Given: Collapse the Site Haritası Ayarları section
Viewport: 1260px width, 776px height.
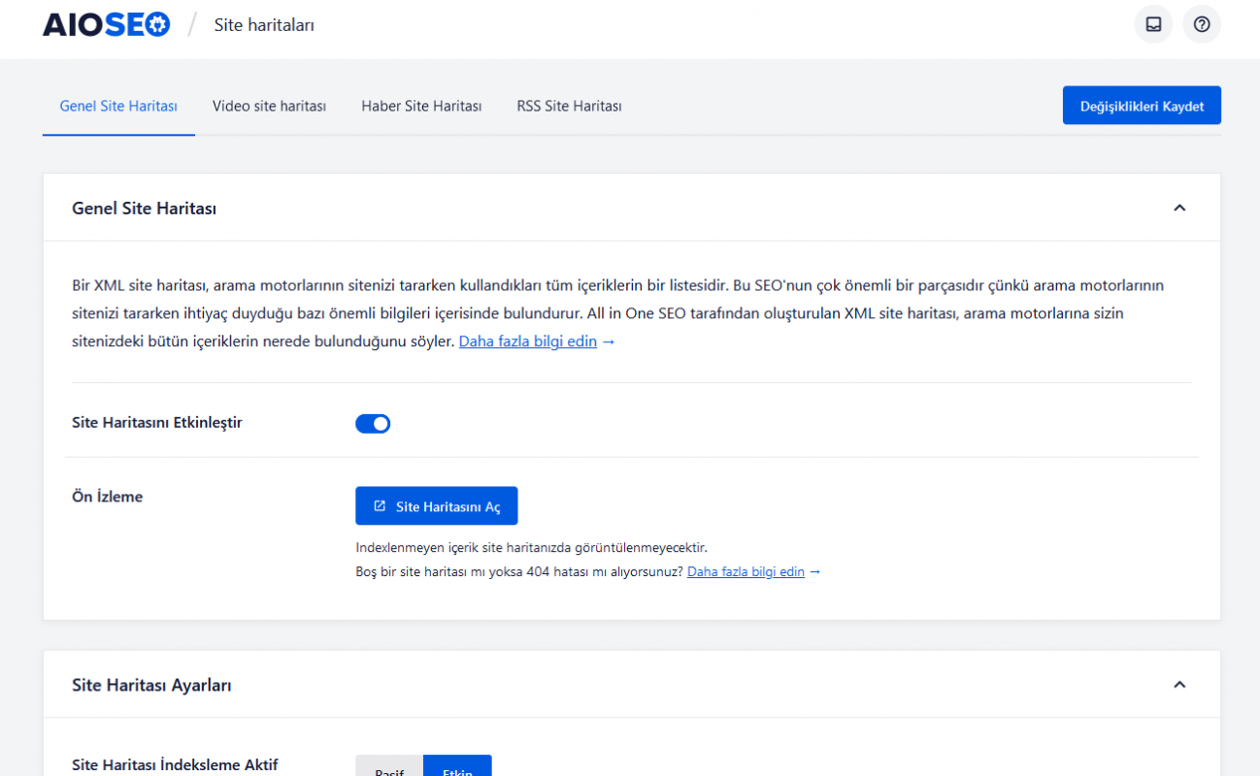Looking at the screenshot, I should 1179,685.
